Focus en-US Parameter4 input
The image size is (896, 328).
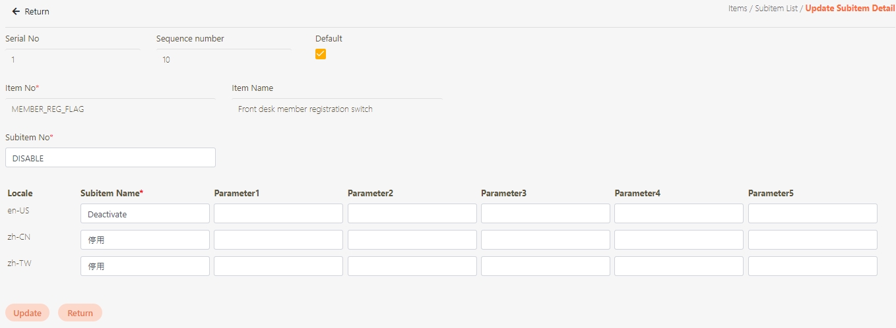pyautogui.click(x=678, y=214)
